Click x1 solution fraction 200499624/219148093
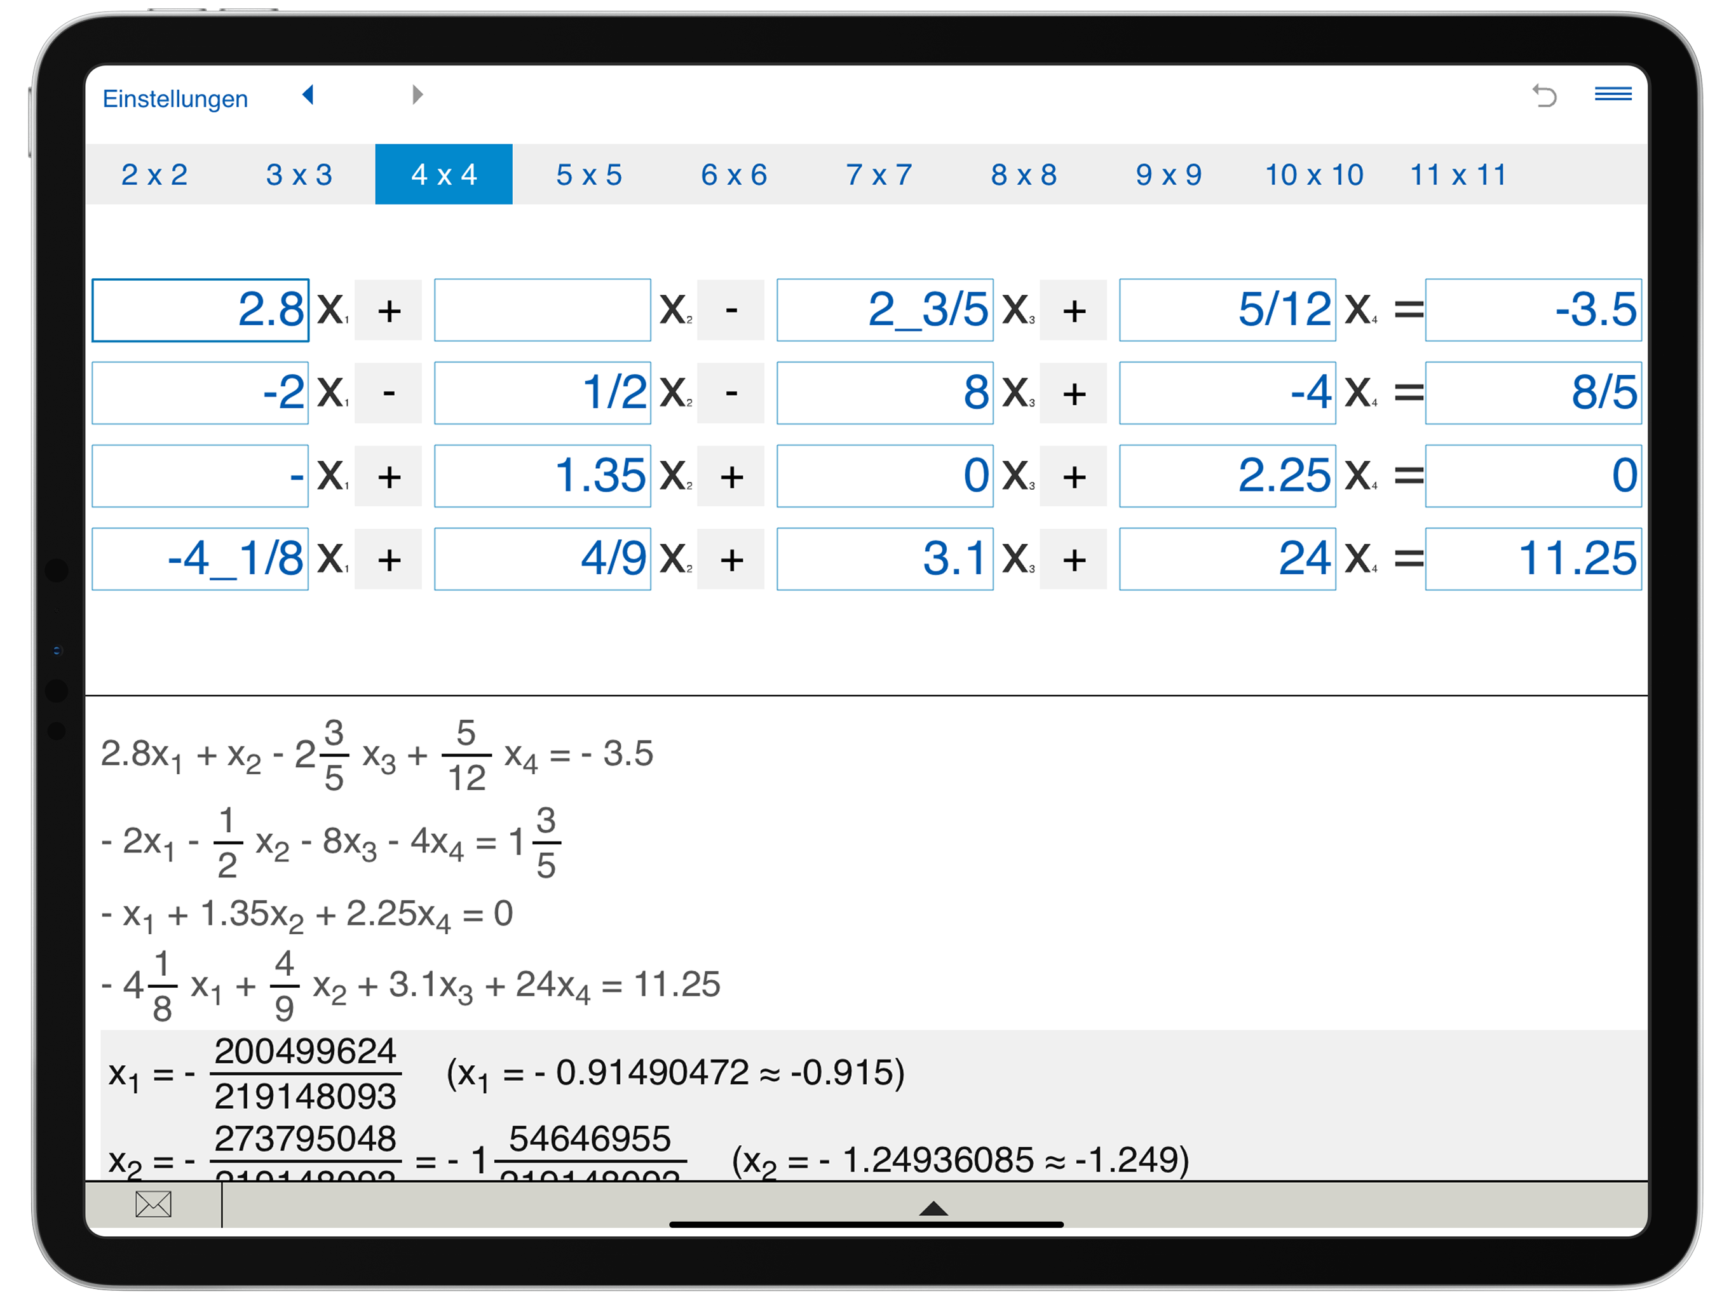Image resolution: width=1736 pixels, height=1301 pixels. [305, 1074]
